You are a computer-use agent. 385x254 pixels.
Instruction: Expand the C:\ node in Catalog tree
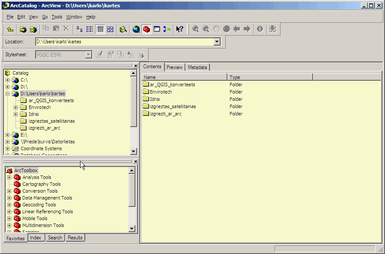8,80
